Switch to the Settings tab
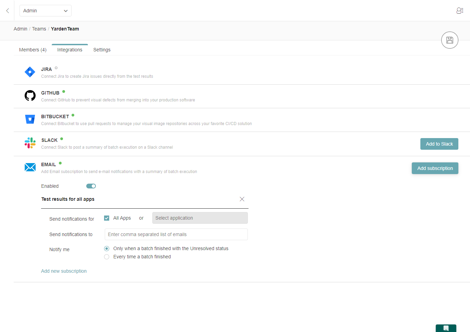This screenshot has width=470, height=332. click(102, 50)
